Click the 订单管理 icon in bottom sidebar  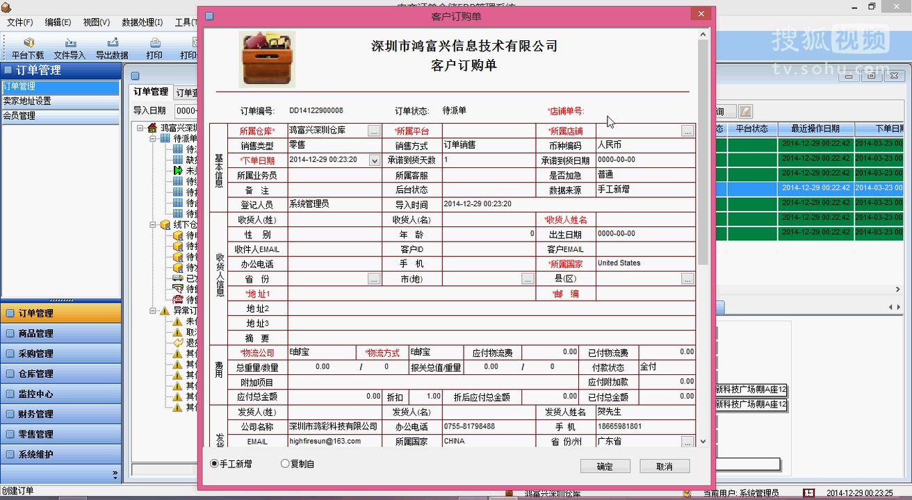[10, 313]
